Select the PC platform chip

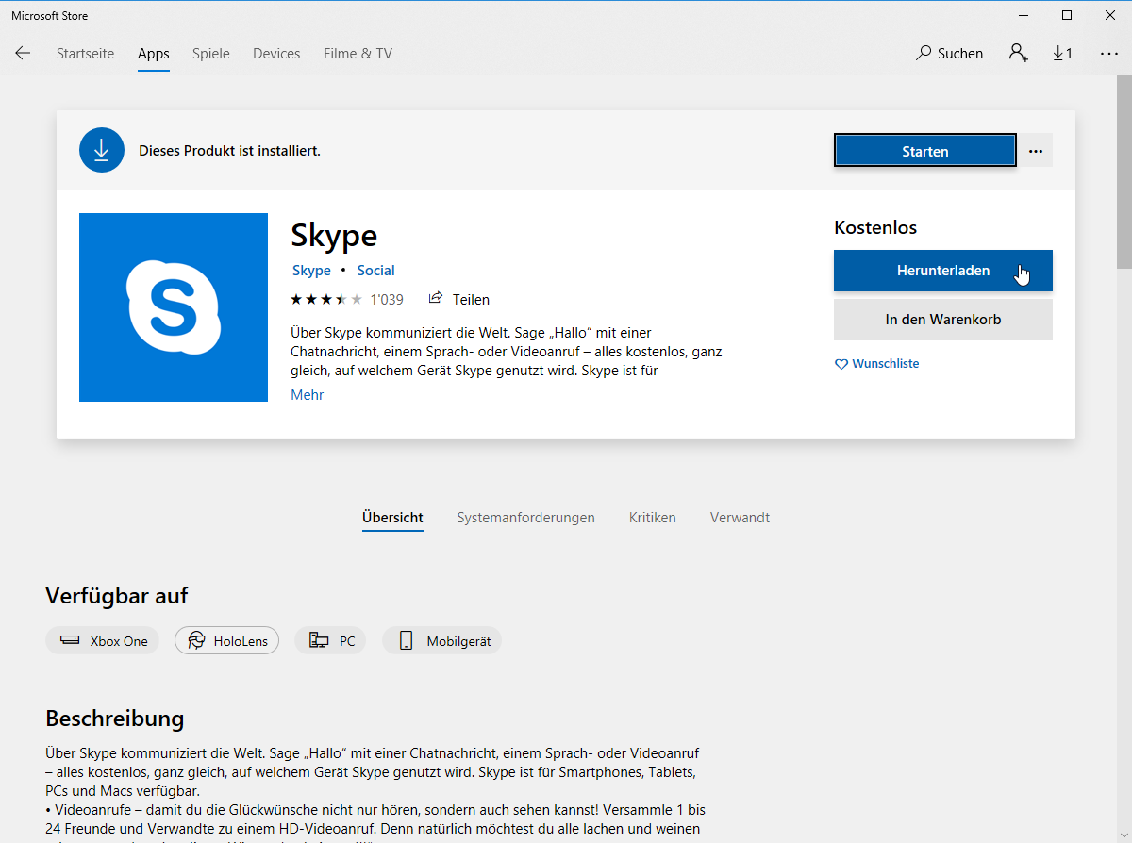click(330, 641)
